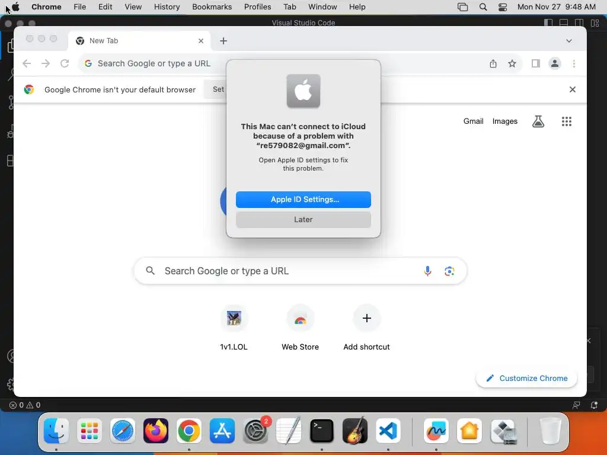Open Finder from the Dock

coord(56,431)
